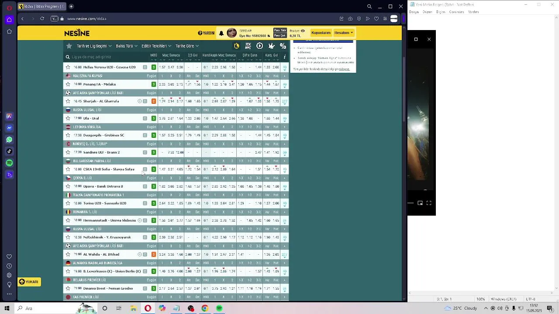Open Yardım menu in Notepad
This screenshot has height=314, width=559.
[473, 12]
